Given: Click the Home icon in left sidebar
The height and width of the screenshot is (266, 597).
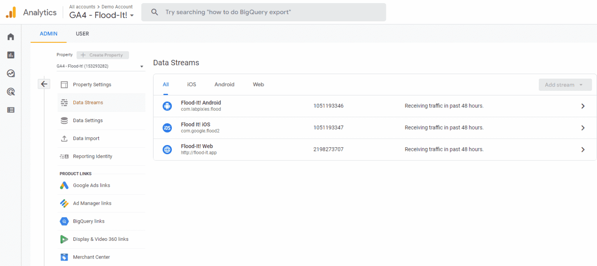Looking at the screenshot, I should point(11,37).
